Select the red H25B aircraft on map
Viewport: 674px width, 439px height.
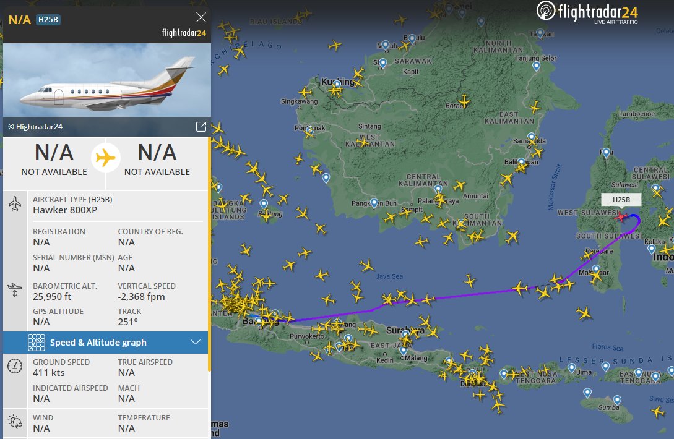(x=620, y=217)
